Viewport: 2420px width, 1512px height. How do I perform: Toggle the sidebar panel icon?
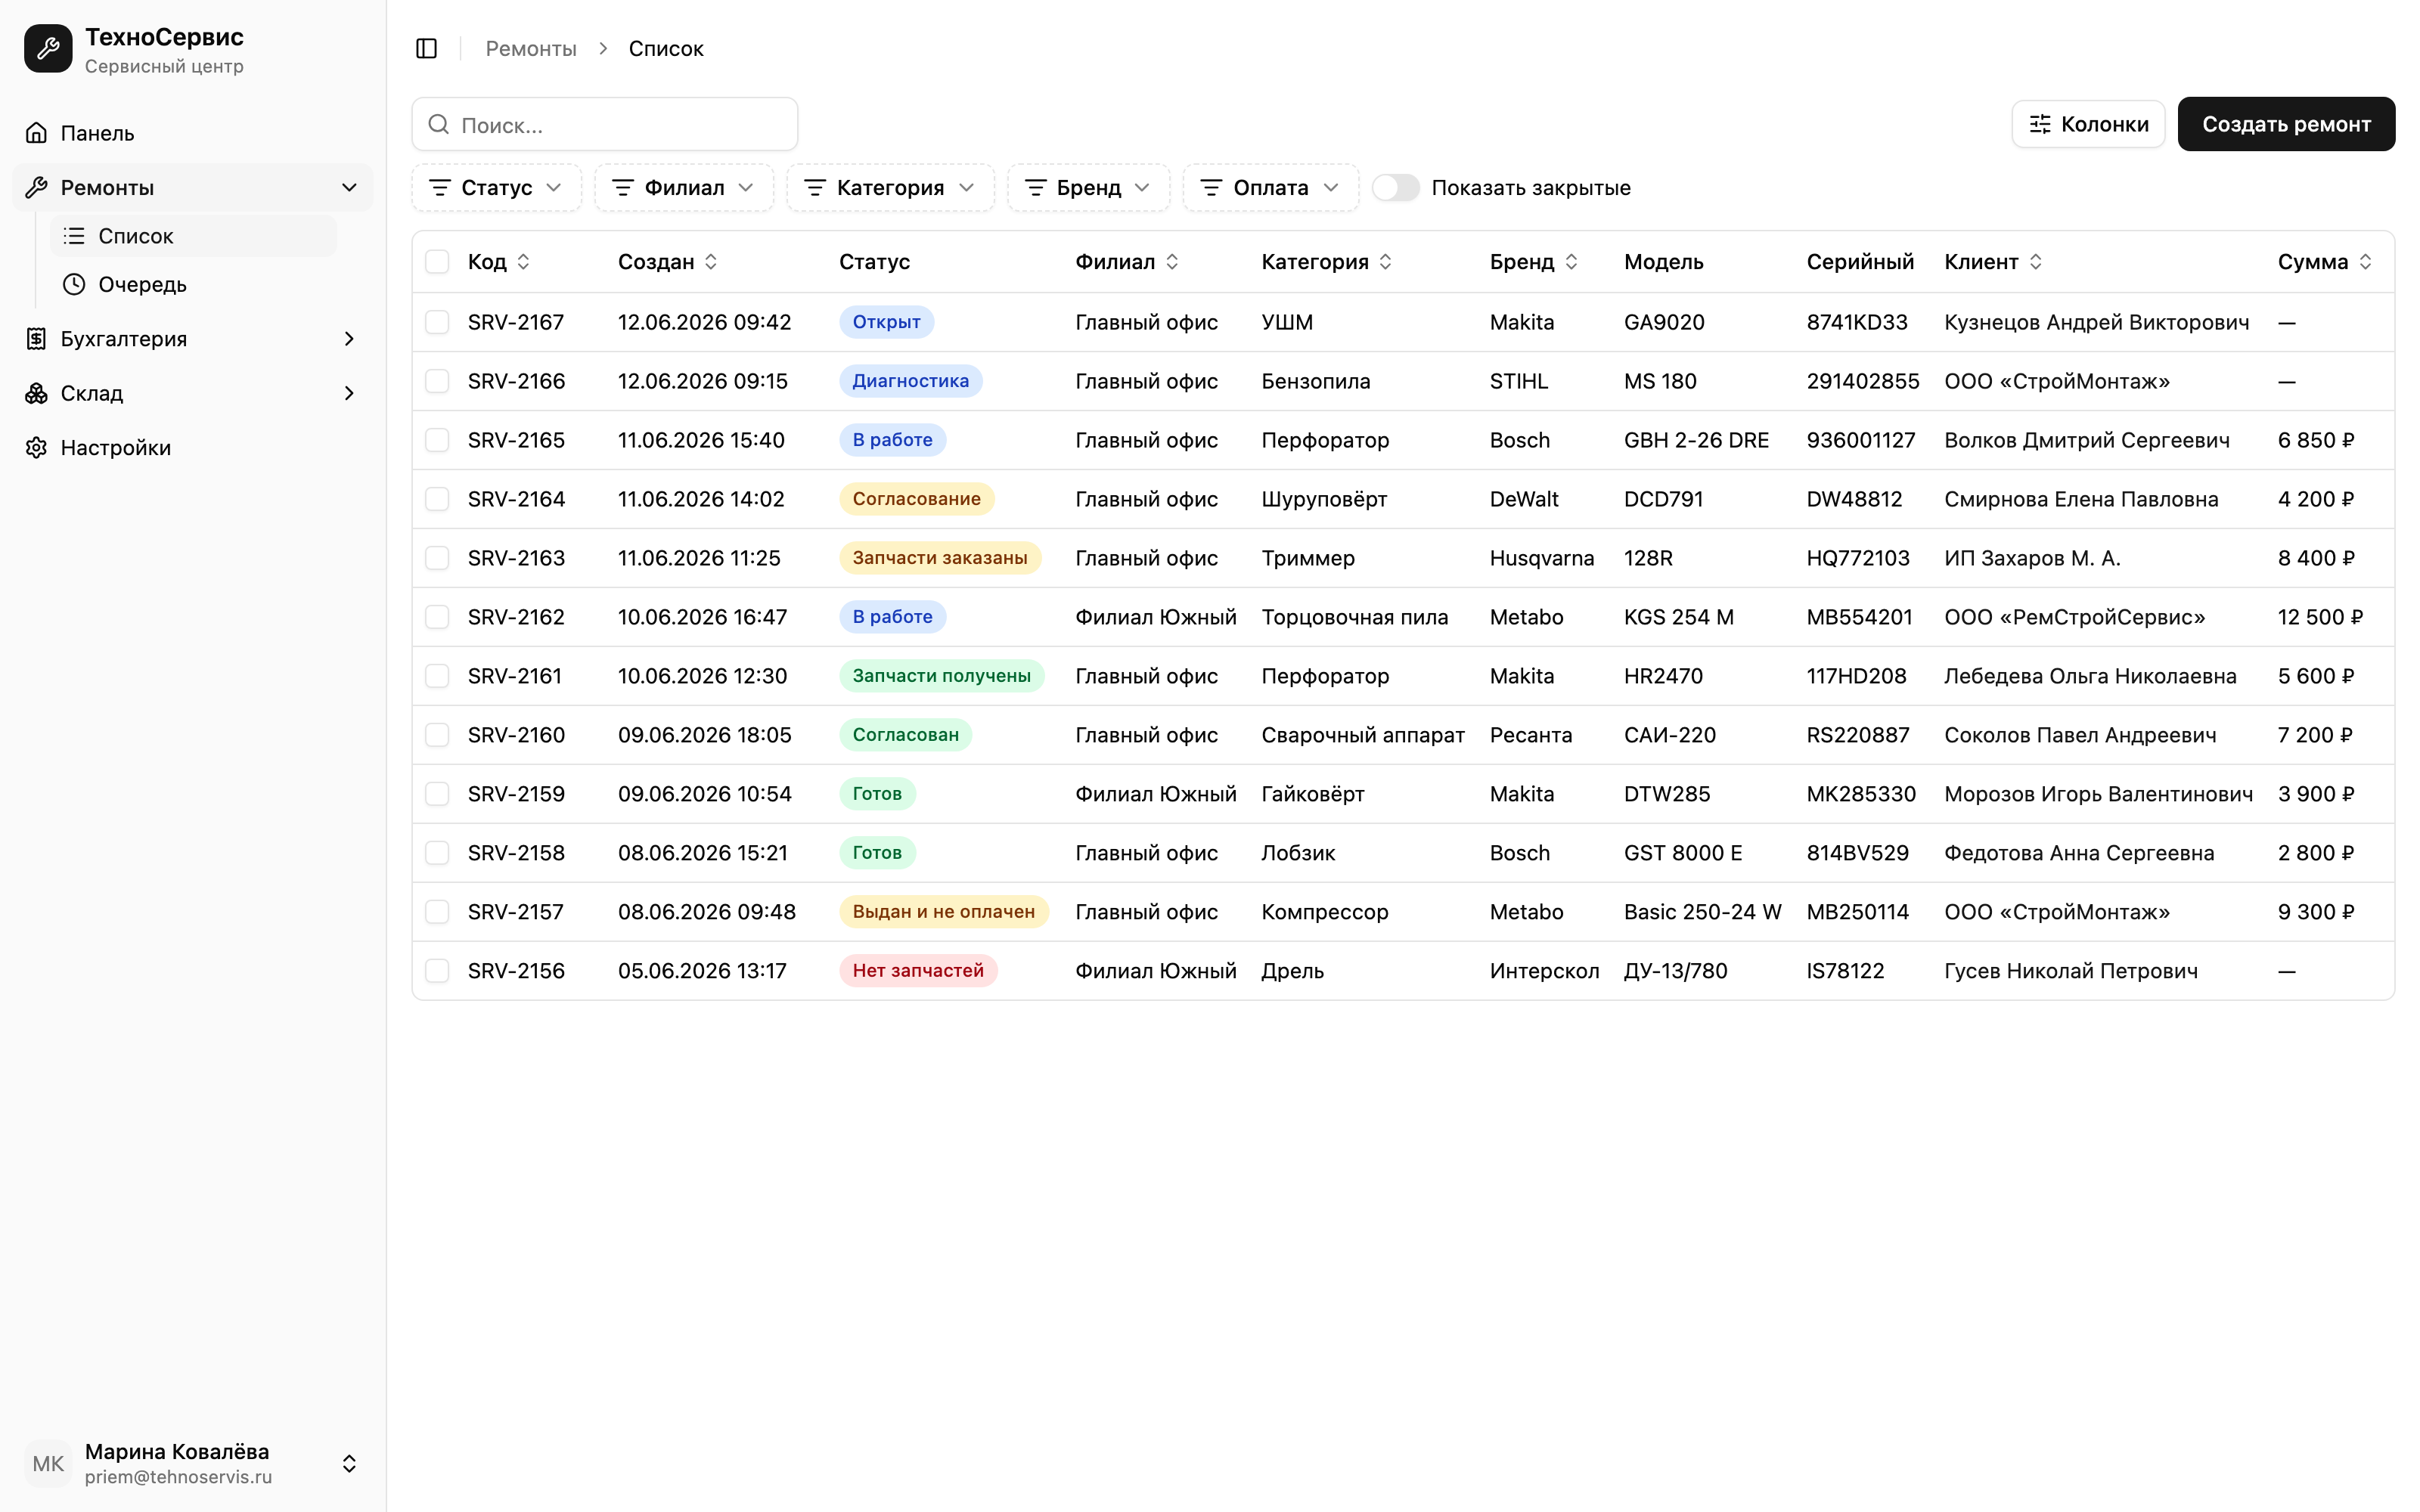(x=426, y=48)
